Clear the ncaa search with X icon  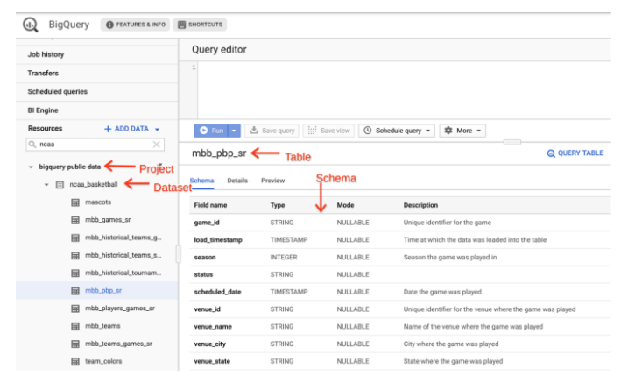pos(156,145)
